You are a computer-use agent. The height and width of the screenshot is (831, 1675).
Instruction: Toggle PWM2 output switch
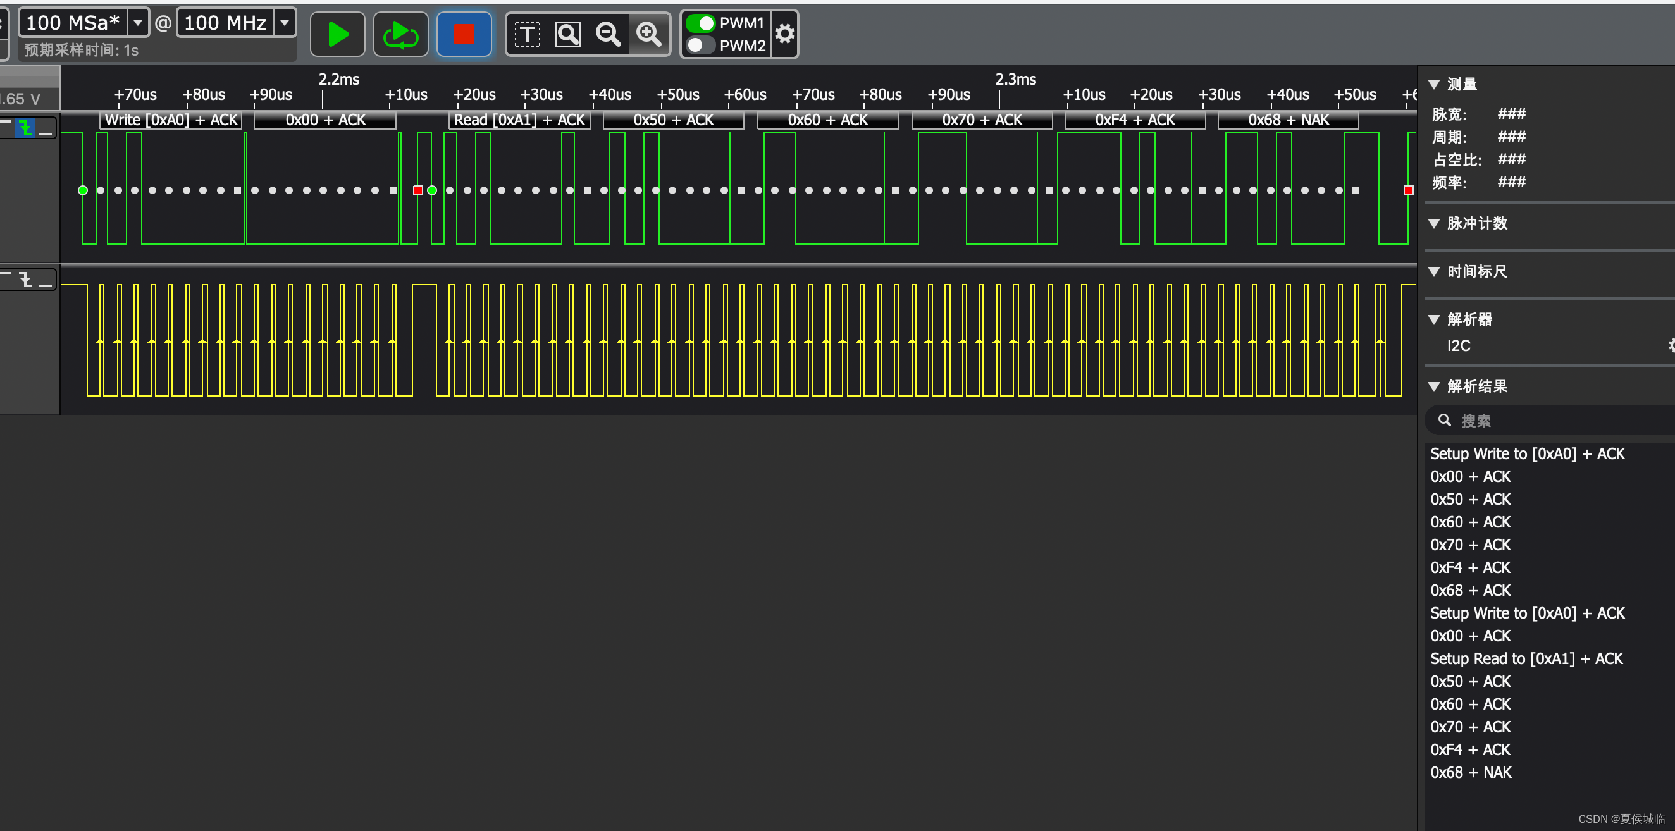tap(700, 45)
